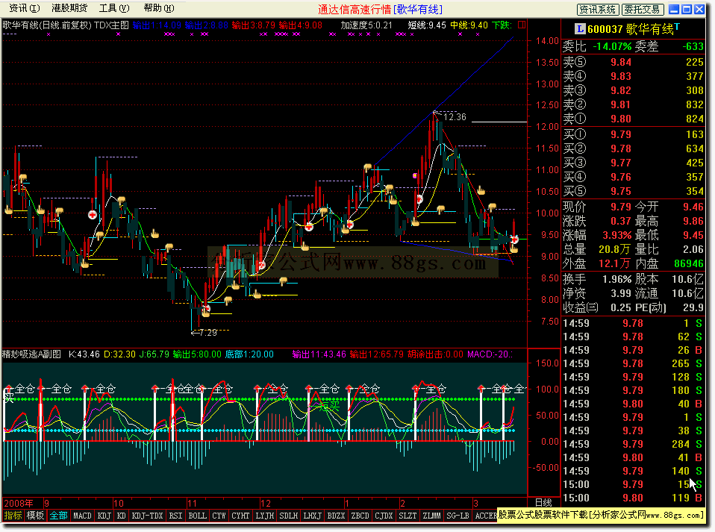
Task: Switch to the BOLL indicator tab
Action: click(x=198, y=516)
